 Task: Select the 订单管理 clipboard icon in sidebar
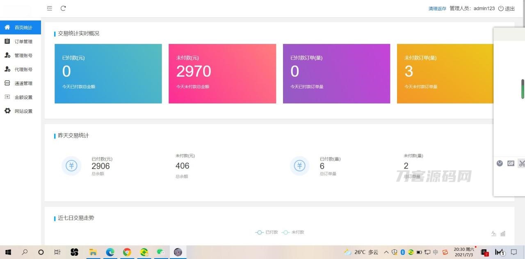7,41
